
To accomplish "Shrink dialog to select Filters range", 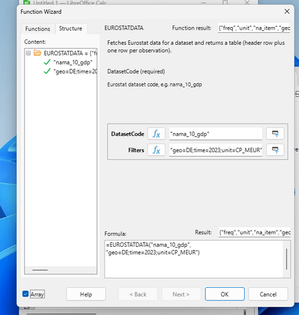I will (275, 150).
